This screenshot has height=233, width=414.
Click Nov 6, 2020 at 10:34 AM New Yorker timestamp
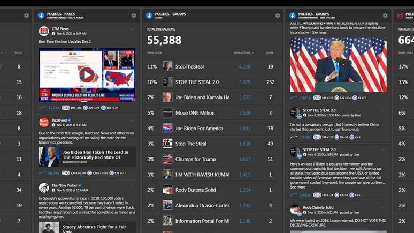(72, 190)
